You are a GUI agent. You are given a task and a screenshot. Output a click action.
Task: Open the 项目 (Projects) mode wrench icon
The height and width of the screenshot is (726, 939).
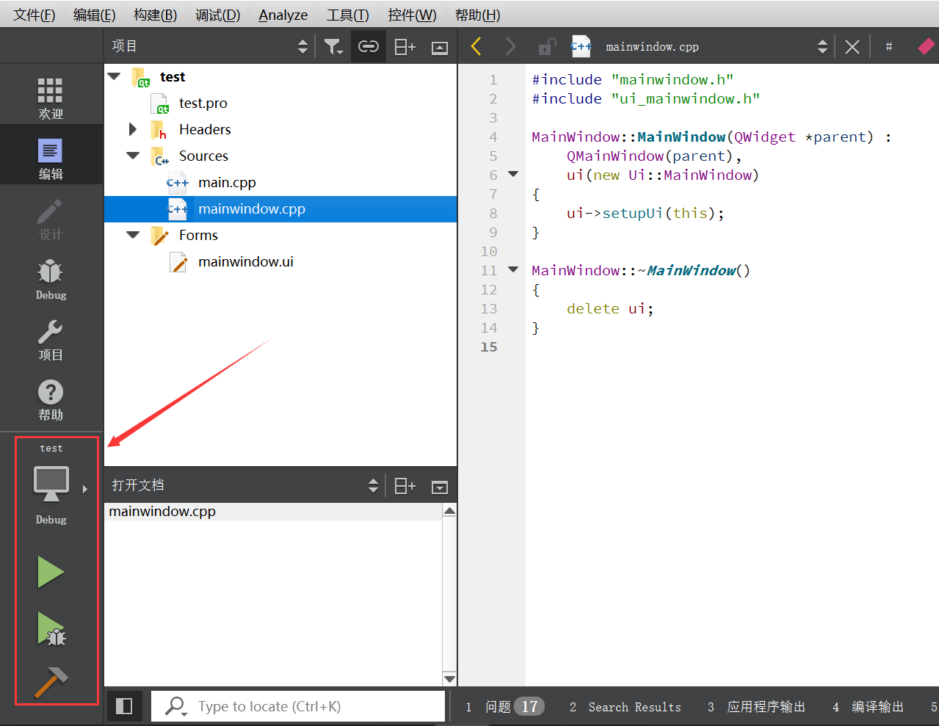pos(51,339)
